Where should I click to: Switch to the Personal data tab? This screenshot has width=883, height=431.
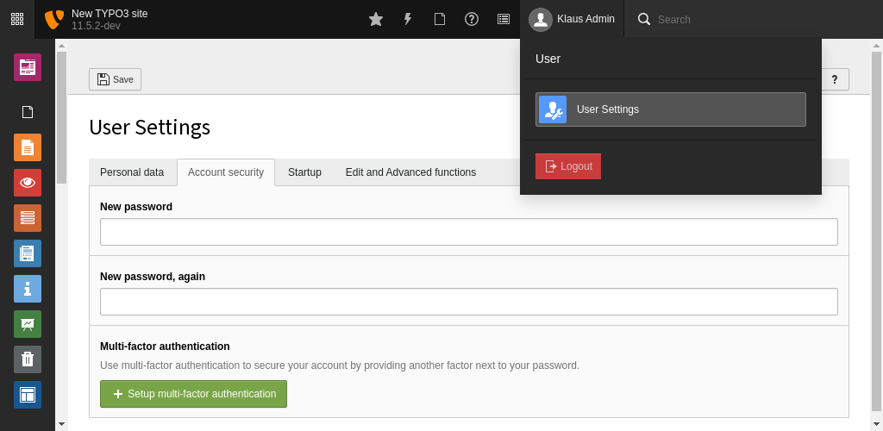point(132,172)
